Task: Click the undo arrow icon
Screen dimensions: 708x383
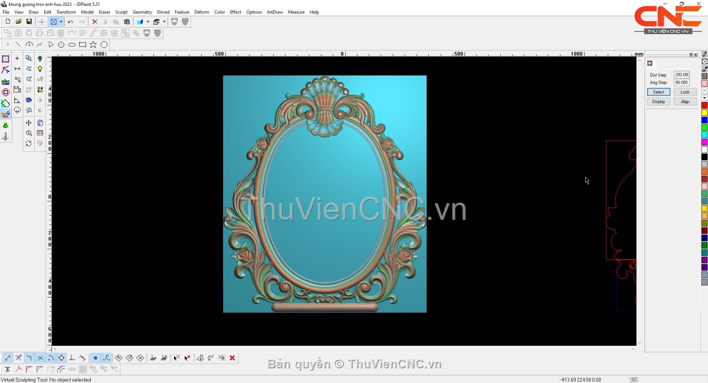Action: pos(71,22)
